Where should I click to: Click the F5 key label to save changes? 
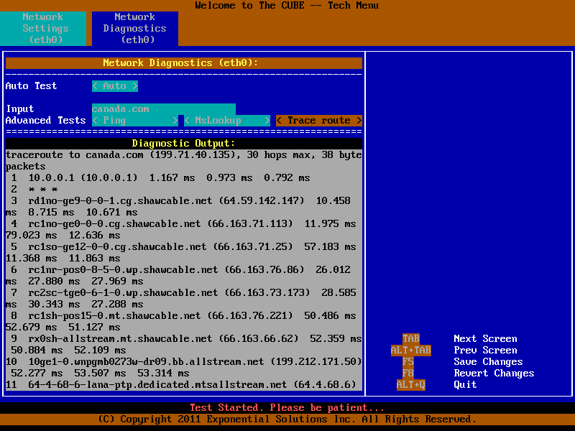408,362
